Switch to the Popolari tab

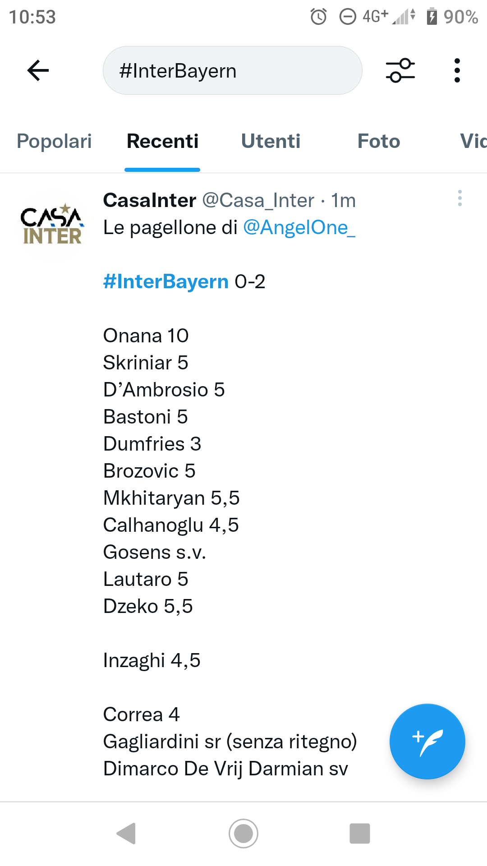point(54,141)
